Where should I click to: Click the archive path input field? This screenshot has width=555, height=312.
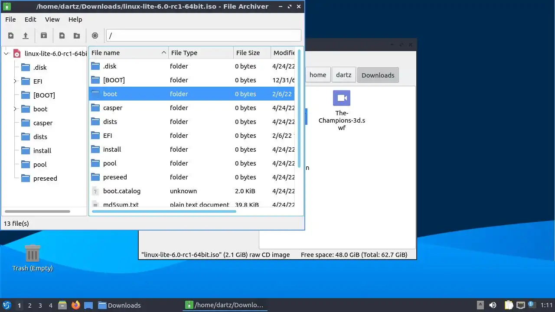point(203,36)
